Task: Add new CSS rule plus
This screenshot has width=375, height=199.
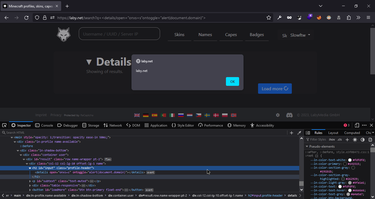Action: [347, 139]
